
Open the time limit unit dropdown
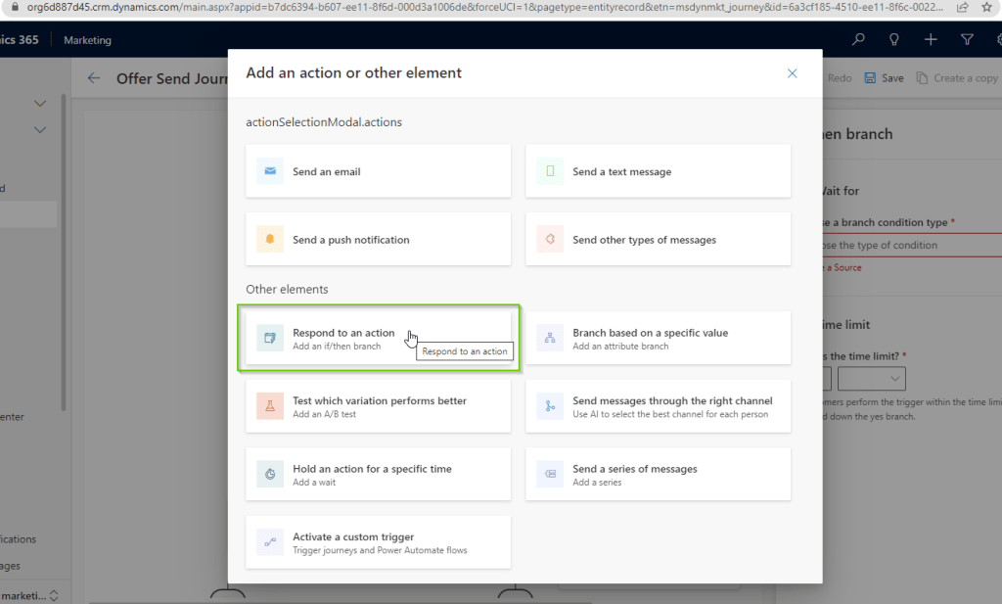point(871,378)
